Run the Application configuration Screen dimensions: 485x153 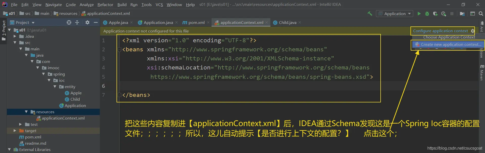pos(419,14)
